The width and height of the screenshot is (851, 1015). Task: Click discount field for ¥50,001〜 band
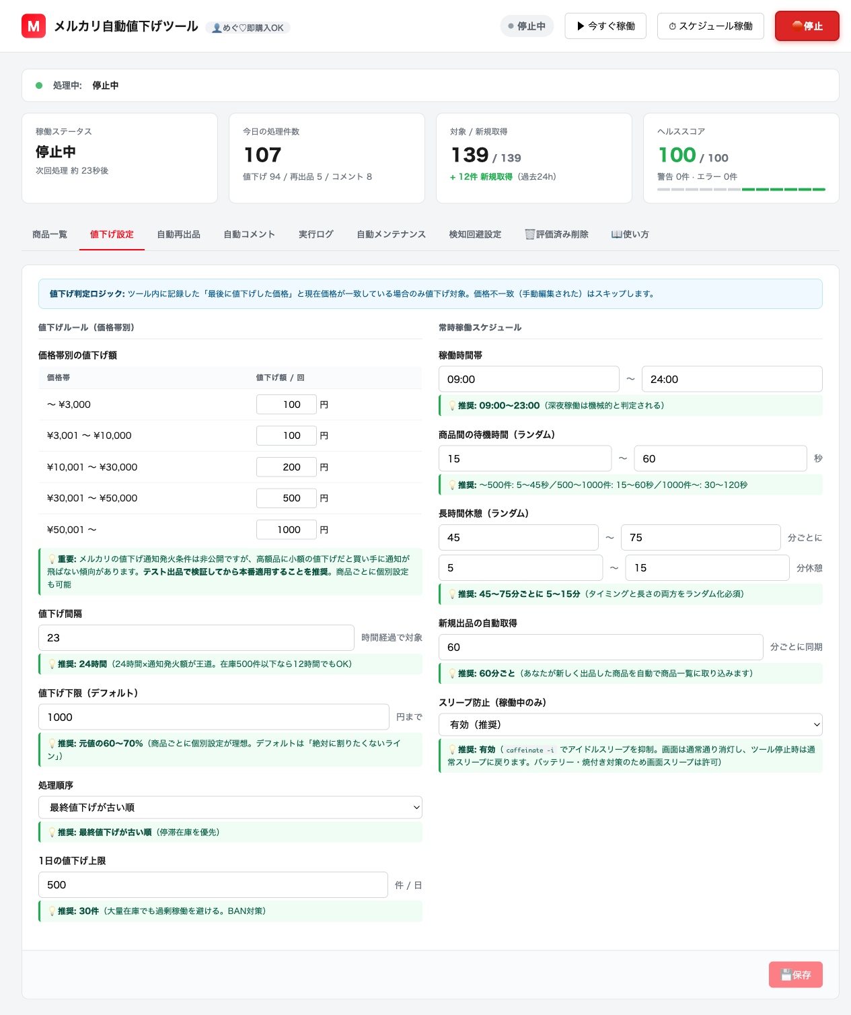point(287,530)
